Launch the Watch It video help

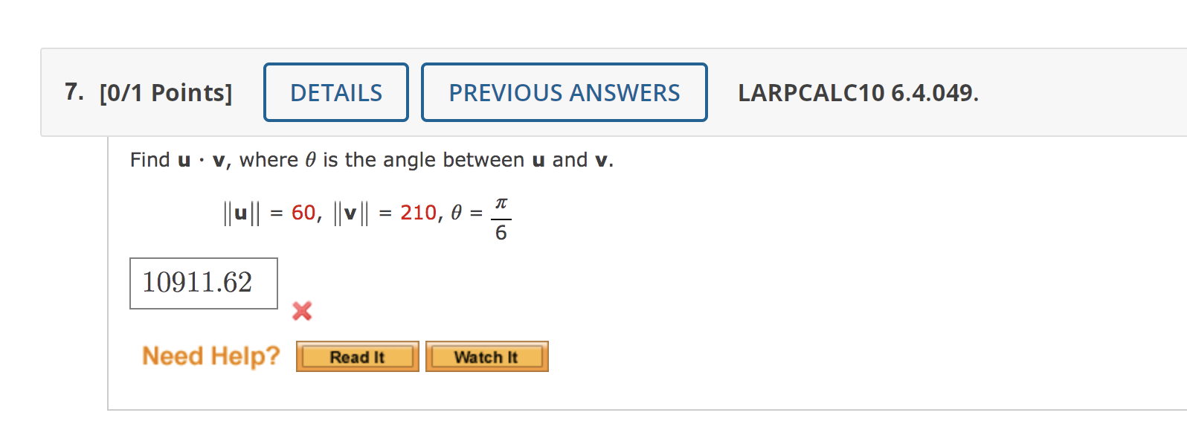[486, 356]
